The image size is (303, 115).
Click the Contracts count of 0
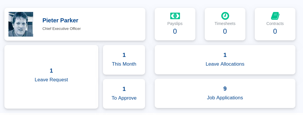point(275,31)
